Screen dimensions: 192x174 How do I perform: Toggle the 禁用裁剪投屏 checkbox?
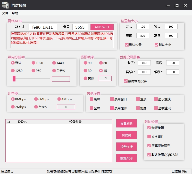[126, 81]
